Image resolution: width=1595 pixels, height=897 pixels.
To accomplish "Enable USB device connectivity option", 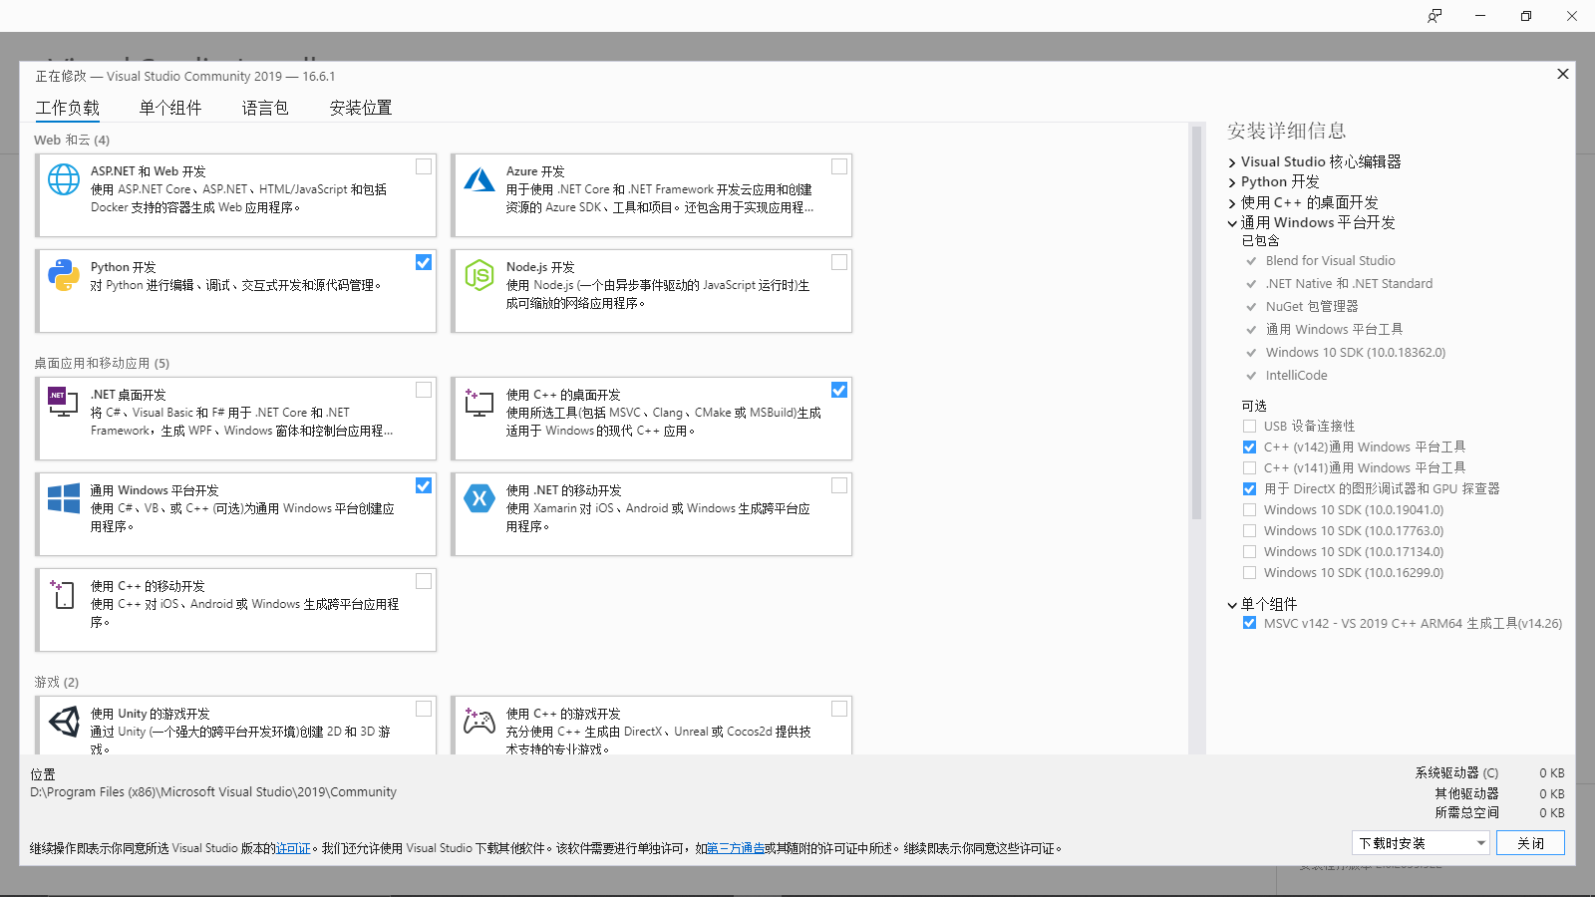I will (x=1249, y=427).
